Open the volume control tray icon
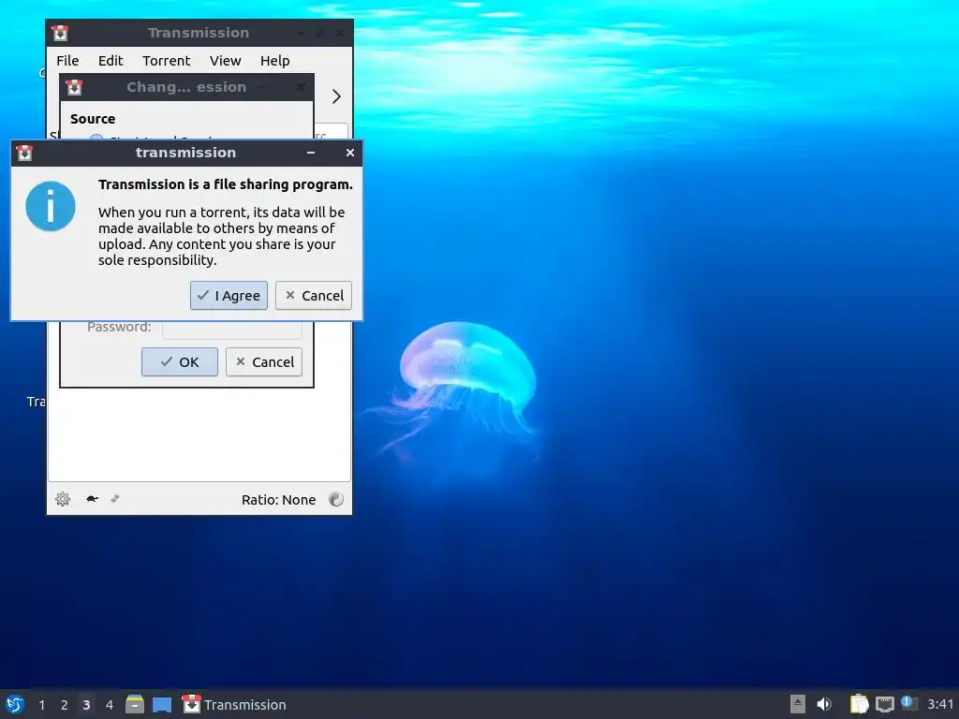The width and height of the screenshot is (959, 719). coord(824,704)
